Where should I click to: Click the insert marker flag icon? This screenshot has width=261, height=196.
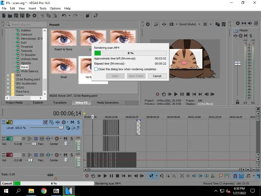(221, 176)
